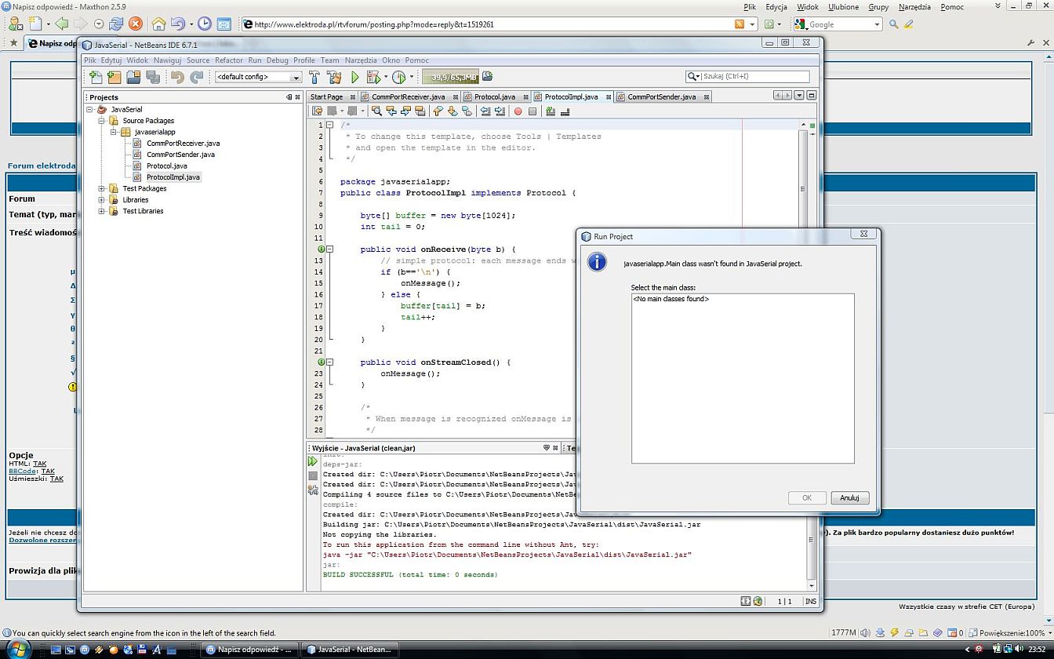The height and width of the screenshot is (659, 1054).
Task: Click editor Find Selection magnifier icon
Action: point(376,111)
